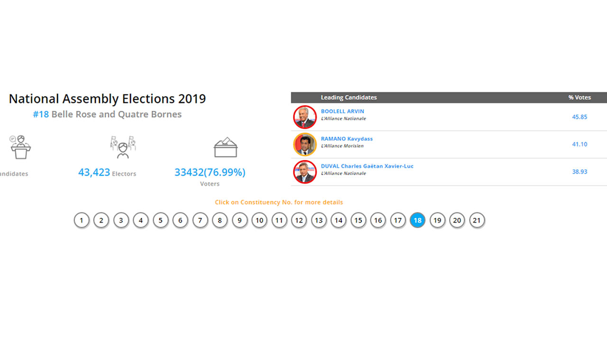Open constituency number 21

pyautogui.click(x=477, y=220)
